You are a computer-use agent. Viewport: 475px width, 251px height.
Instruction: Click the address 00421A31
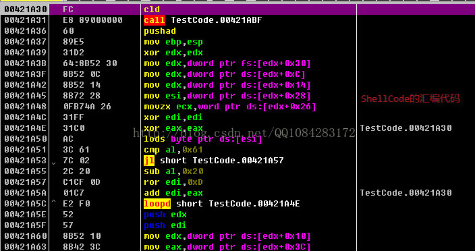pyautogui.click(x=26, y=20)
